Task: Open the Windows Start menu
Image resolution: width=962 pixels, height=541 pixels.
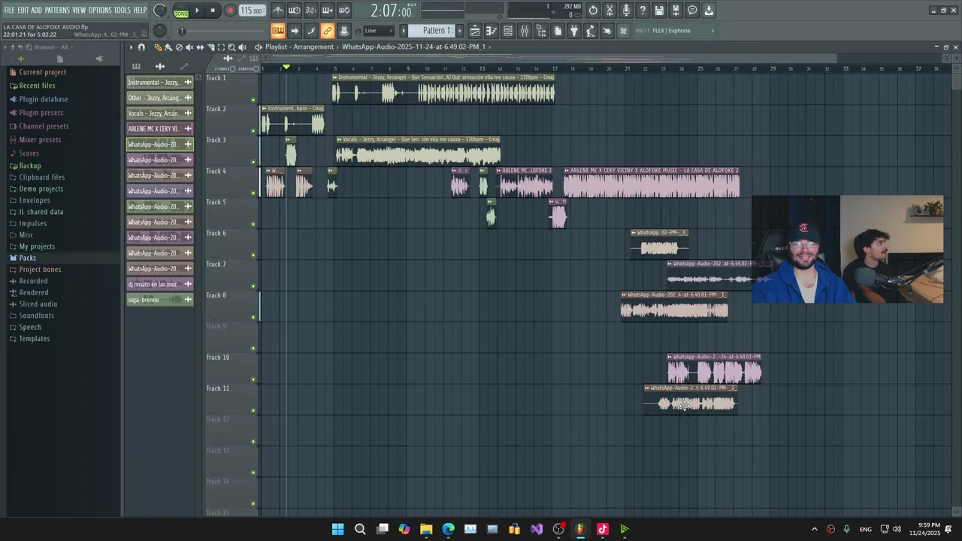Action: point(338,529)
